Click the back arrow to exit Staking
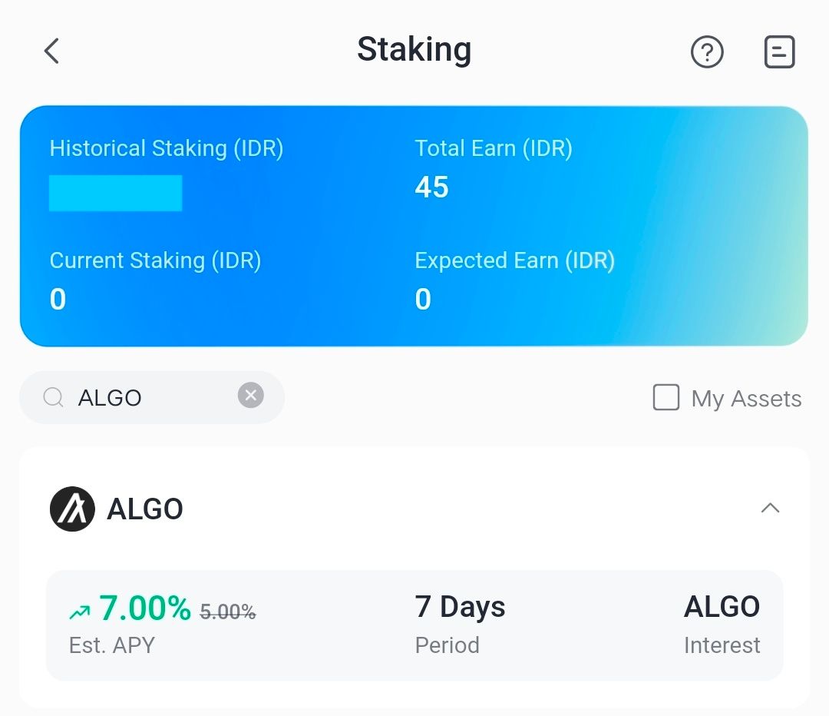829x716 pixels. click(x=51, y=51)
